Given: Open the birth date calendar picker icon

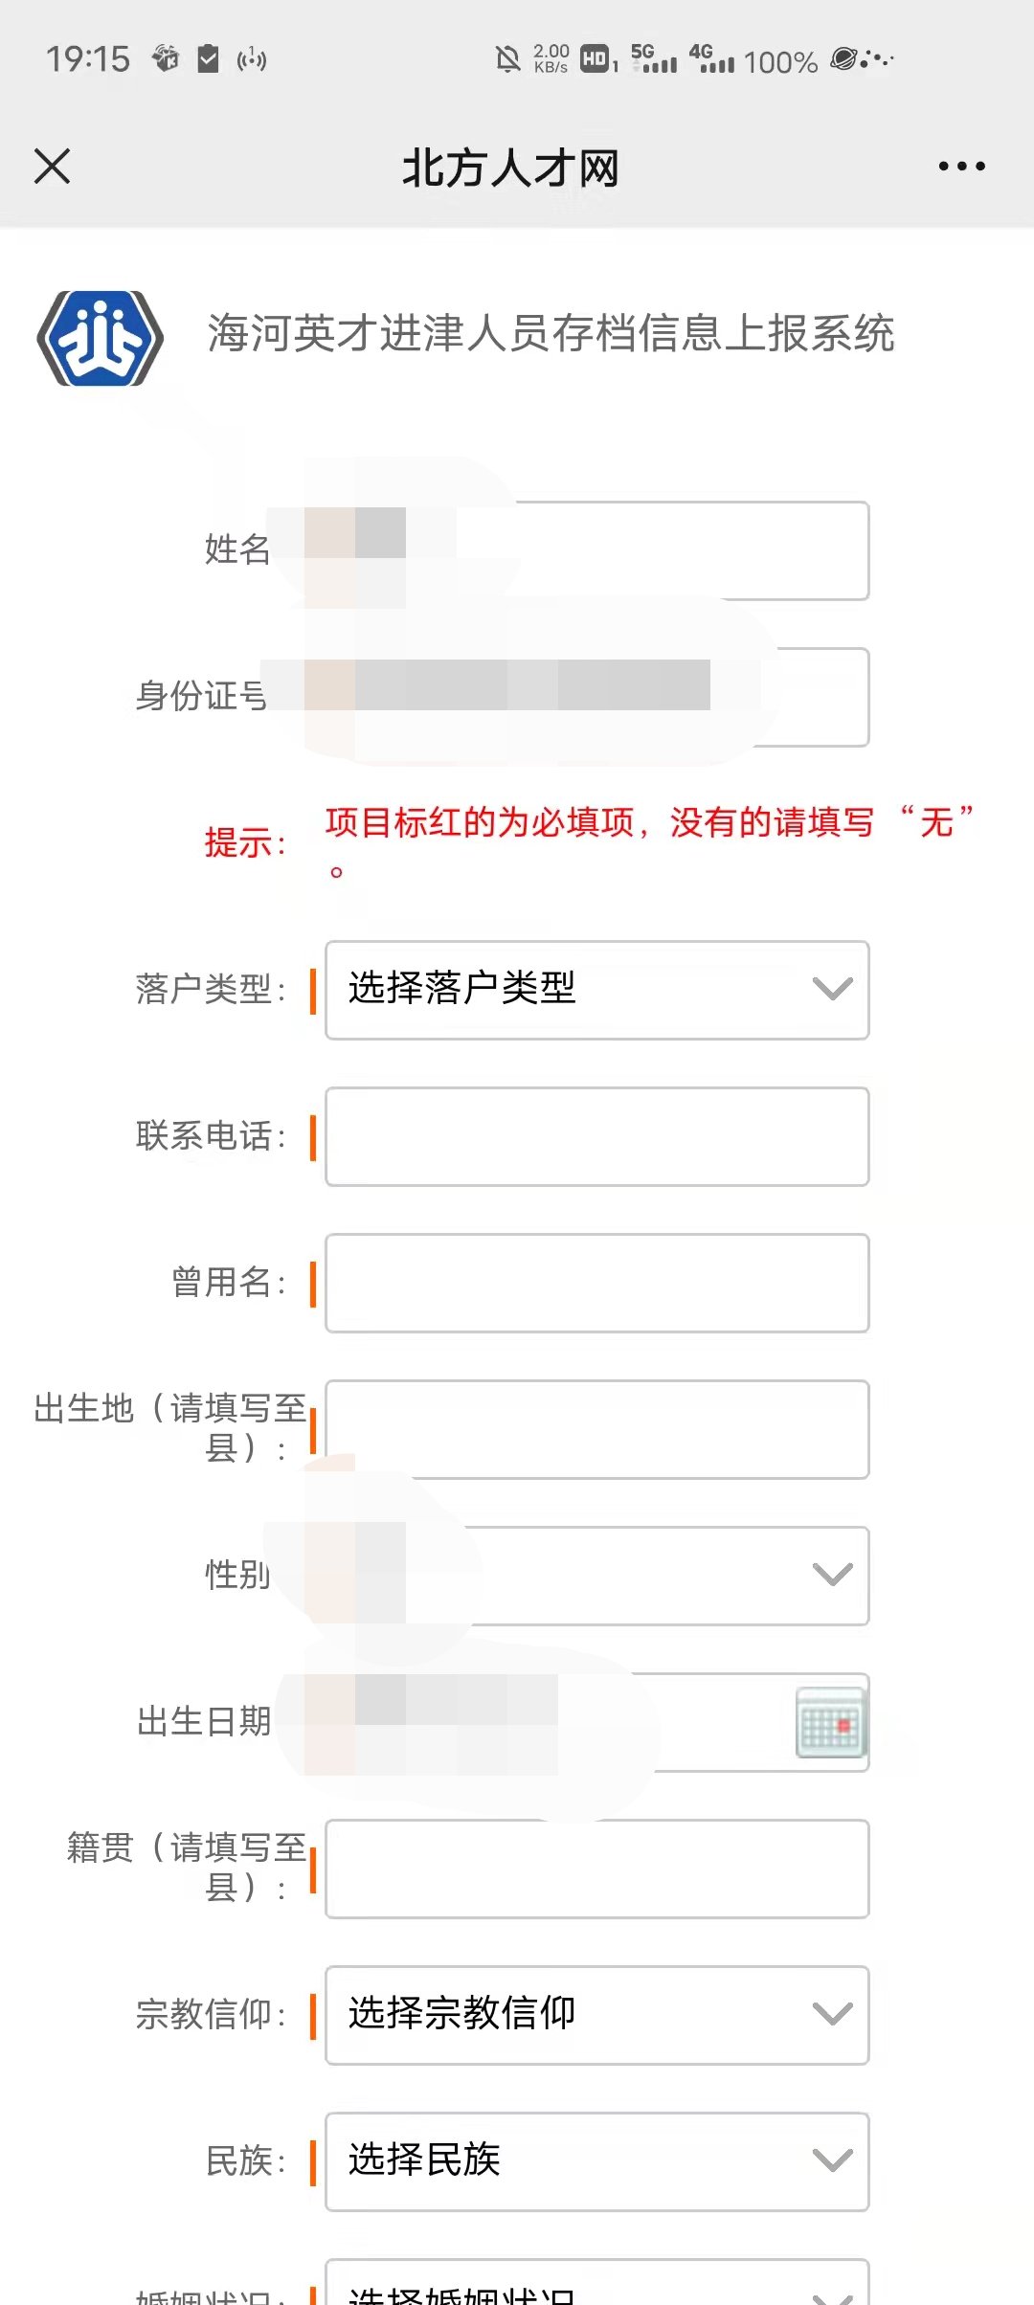Looking at the screenshot, I should [830, 1722].
